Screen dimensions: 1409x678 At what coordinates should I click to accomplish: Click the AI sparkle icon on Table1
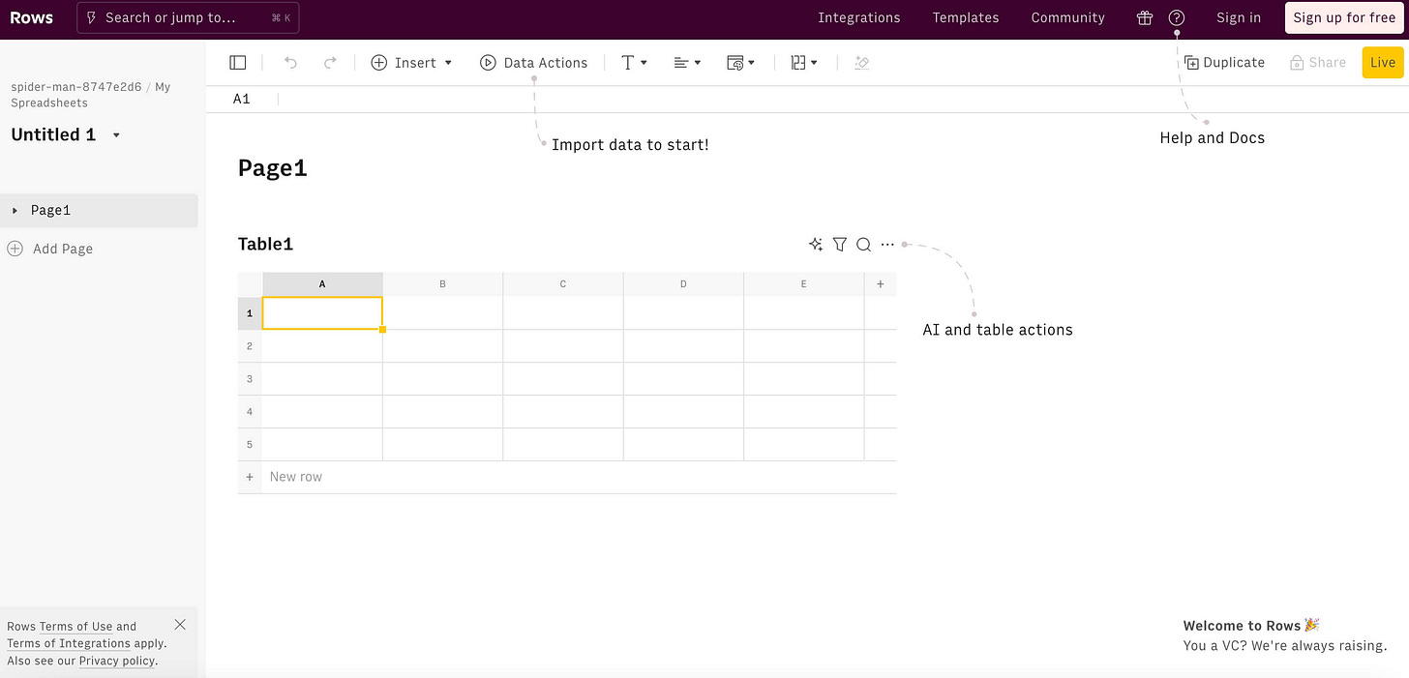click(816, 245)
